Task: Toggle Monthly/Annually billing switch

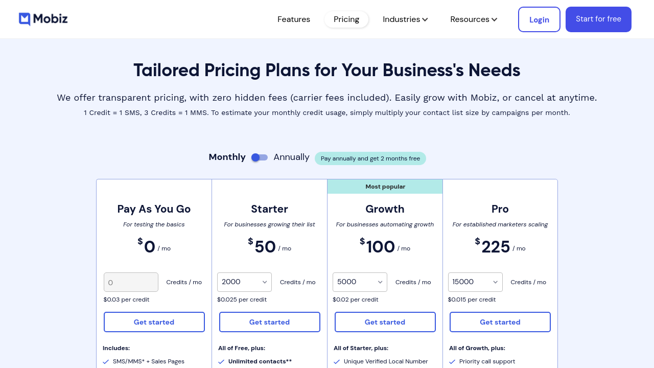Action: point(260,157)
